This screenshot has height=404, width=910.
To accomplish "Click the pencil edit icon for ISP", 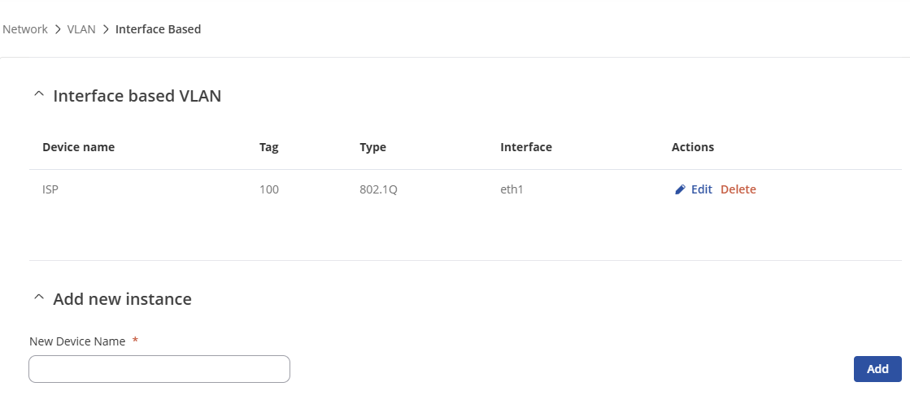I will [680, 190].
